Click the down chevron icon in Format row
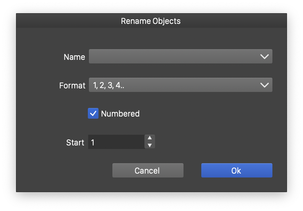 point(264,85)
